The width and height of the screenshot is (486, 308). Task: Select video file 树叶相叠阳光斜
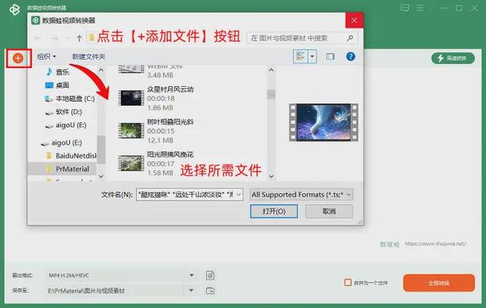point(156,131)
